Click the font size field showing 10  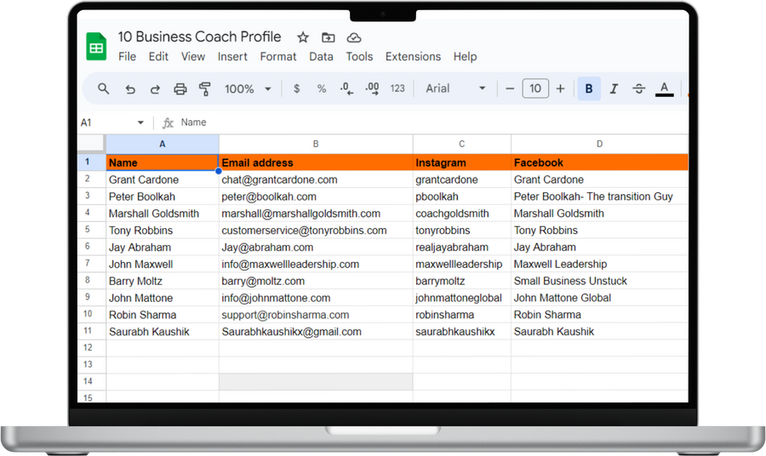click(x=535, y=88)
